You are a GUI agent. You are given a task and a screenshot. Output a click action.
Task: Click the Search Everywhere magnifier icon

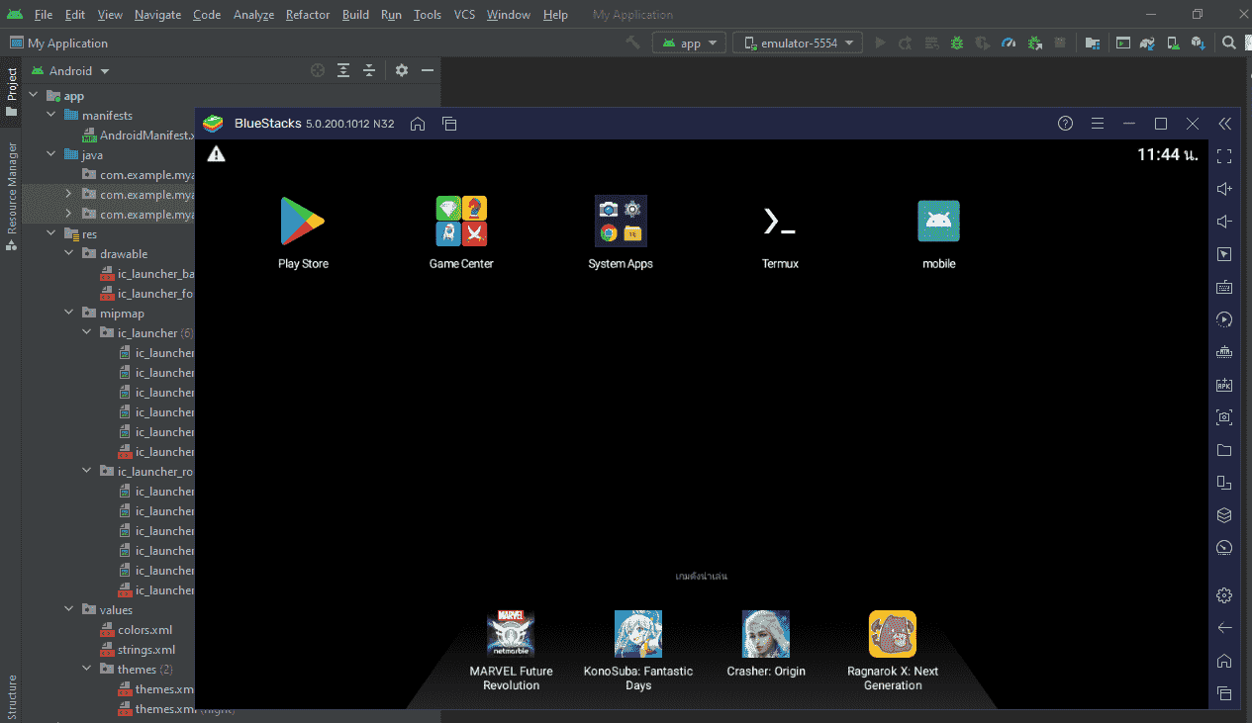[1228, 43]
